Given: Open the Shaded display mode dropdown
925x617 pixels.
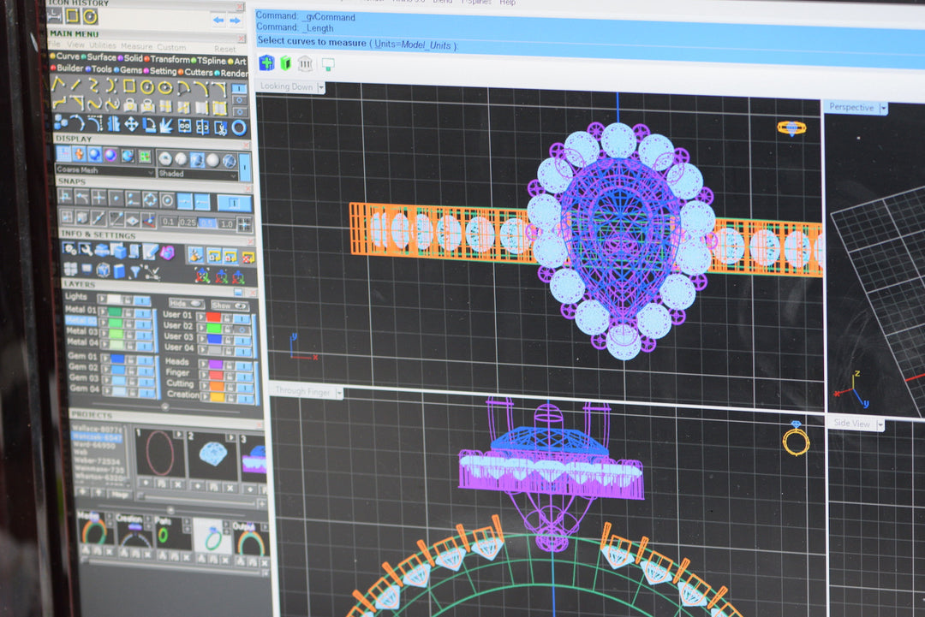Looking at the screenshot, I should [x=197, y=175].
